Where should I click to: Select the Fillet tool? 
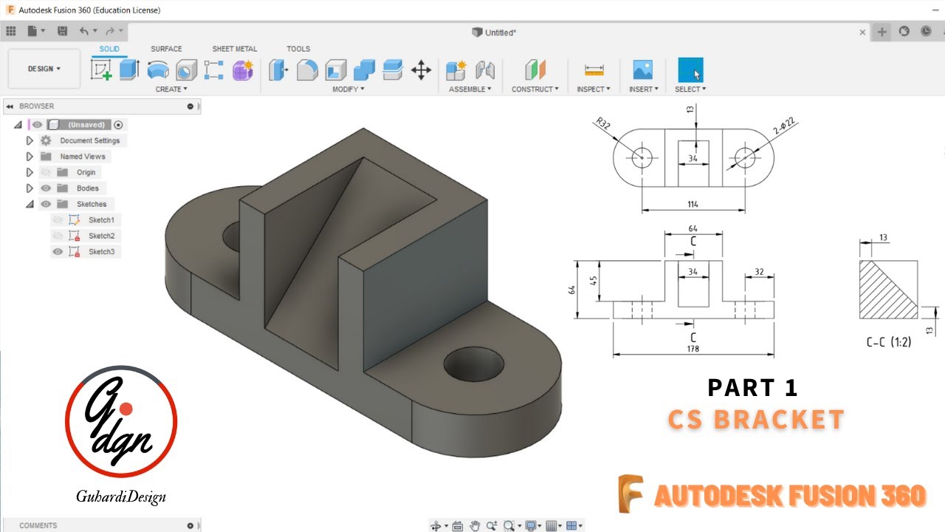[307, 70]
